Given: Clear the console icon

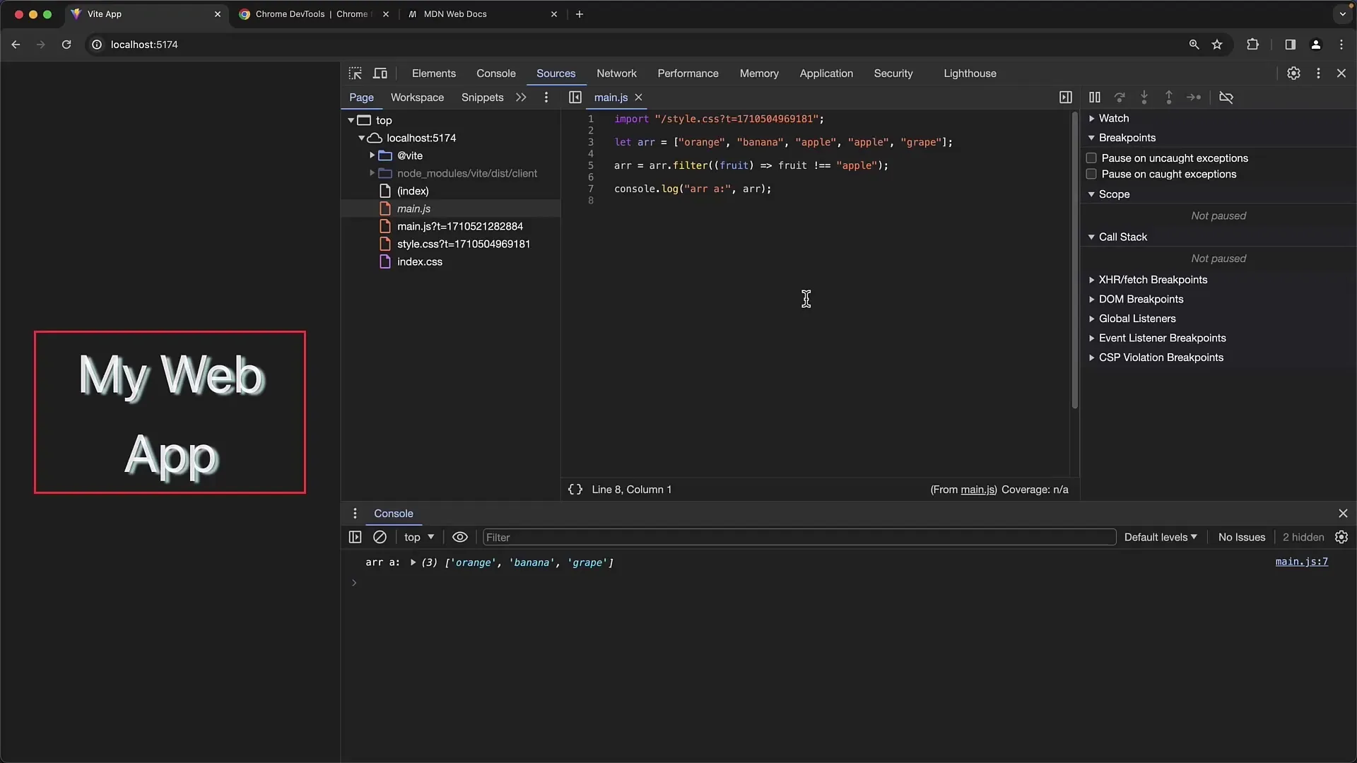Looking at the screenshot, I should pyautogui.click(x=380, y=538).
